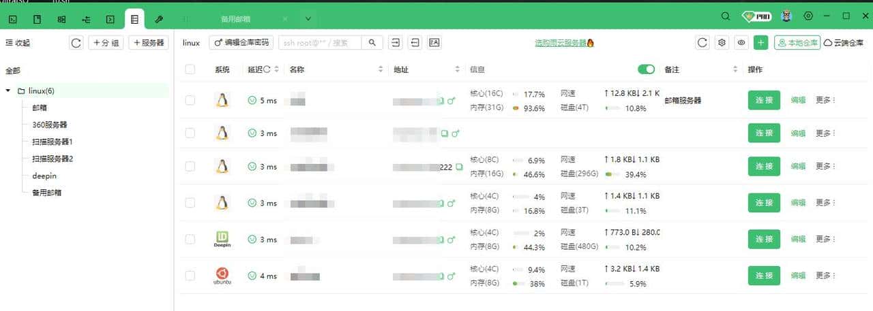Sort by the 地址 column arrows
Screen dimensions: 873x311
458,69
